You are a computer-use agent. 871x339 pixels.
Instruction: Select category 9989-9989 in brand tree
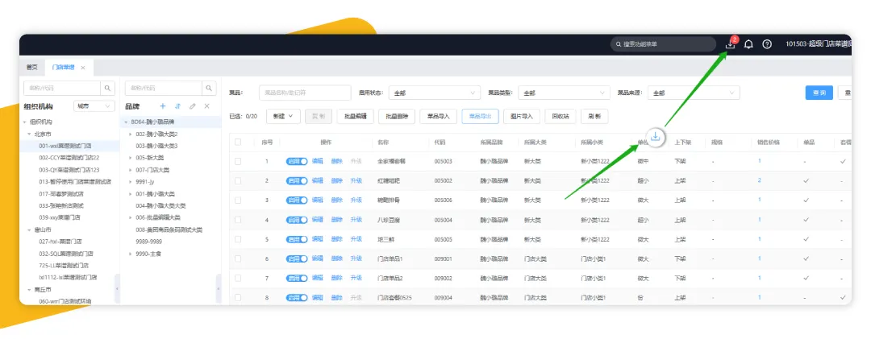[x=148, y=242]
